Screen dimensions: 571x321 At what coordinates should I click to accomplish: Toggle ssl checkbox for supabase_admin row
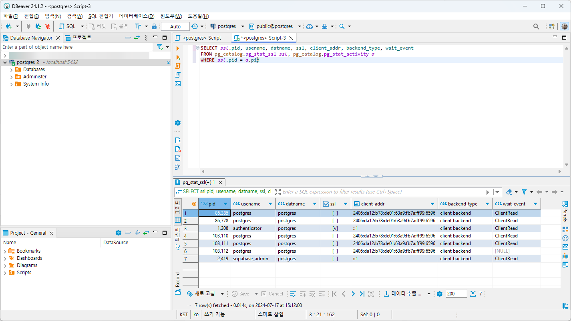pos(335,259)
